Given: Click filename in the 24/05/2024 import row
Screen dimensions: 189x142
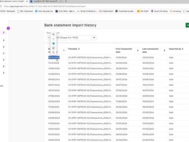Looking at the screenshot, I should tap(90, 118).
